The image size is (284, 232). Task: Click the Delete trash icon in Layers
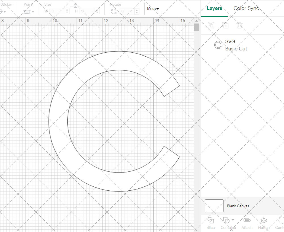point(240,25)
